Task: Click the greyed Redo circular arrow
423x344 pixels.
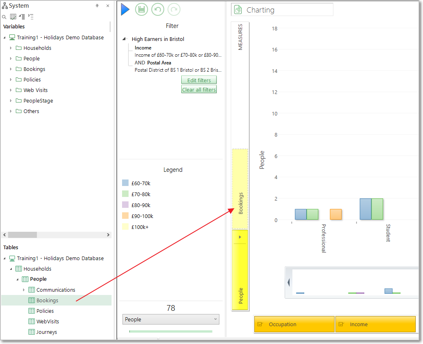Action: 174,9
